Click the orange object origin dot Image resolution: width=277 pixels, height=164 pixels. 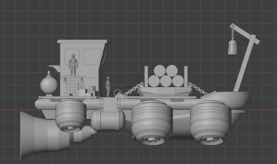click(81, 87)
